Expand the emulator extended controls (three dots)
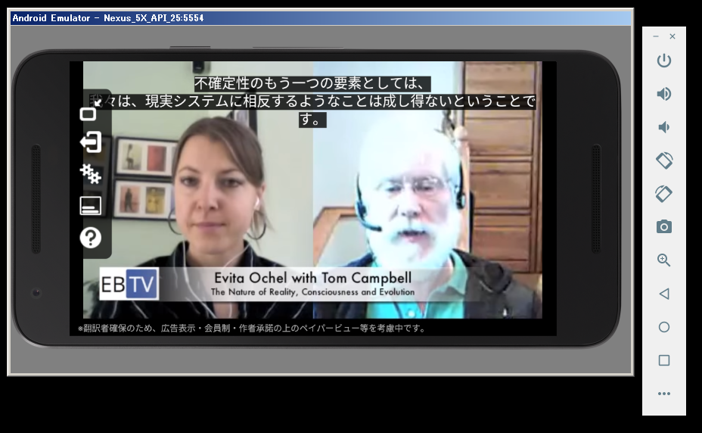The image size is (702, 433). 663,394
